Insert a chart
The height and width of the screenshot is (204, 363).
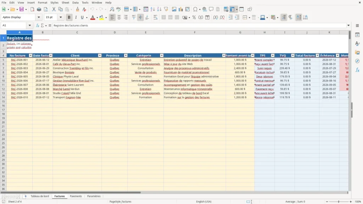[180, 9]
